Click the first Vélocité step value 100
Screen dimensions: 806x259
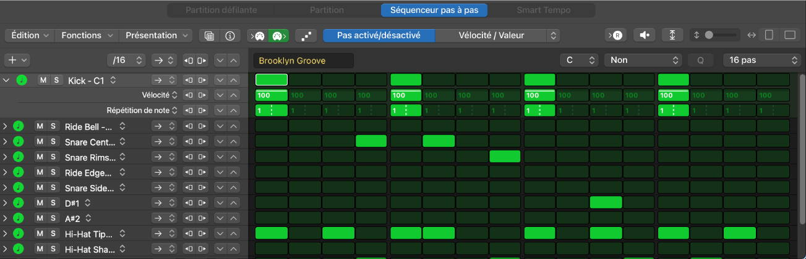point(272,95)
